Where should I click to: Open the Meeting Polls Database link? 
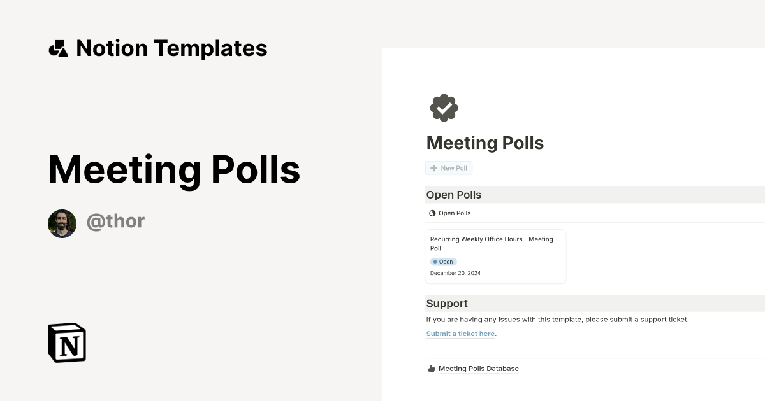click(x=479, y=368)
